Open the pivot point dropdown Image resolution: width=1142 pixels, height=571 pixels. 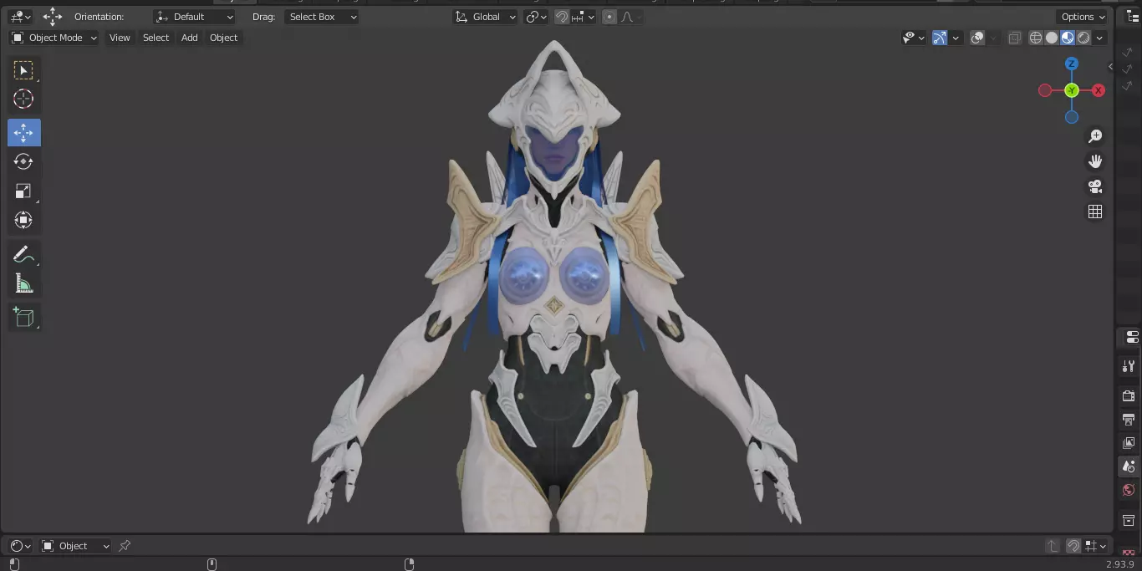click(536, 17)
